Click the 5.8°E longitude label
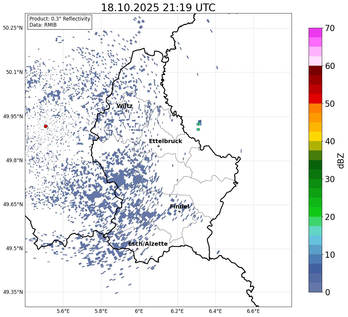This screenshot has height=317, width=348. [101, 311]
